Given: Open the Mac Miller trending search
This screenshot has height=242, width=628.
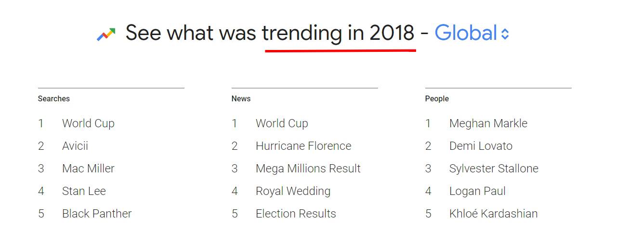Looking at the screenshot, I should coord(88,169).
